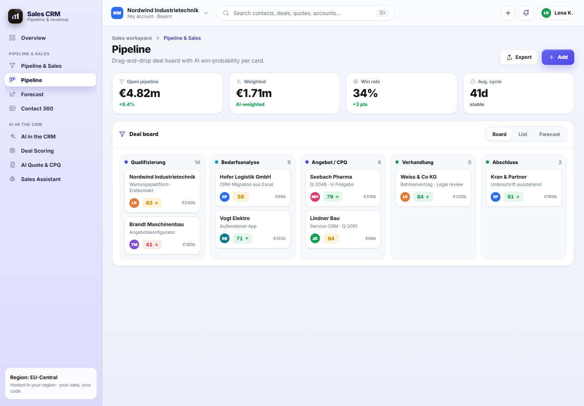Click the €132k value on Vogt Elektro

tap(279, 239)
